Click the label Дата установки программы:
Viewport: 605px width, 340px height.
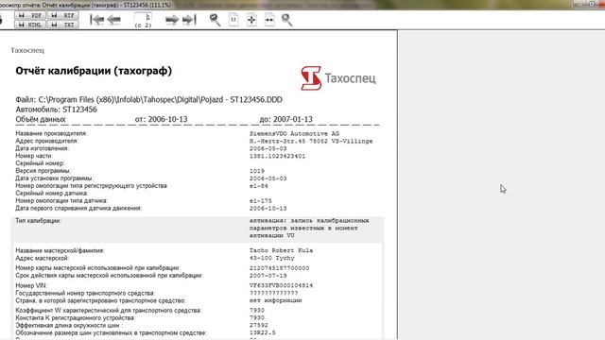[x=54, y=178]
